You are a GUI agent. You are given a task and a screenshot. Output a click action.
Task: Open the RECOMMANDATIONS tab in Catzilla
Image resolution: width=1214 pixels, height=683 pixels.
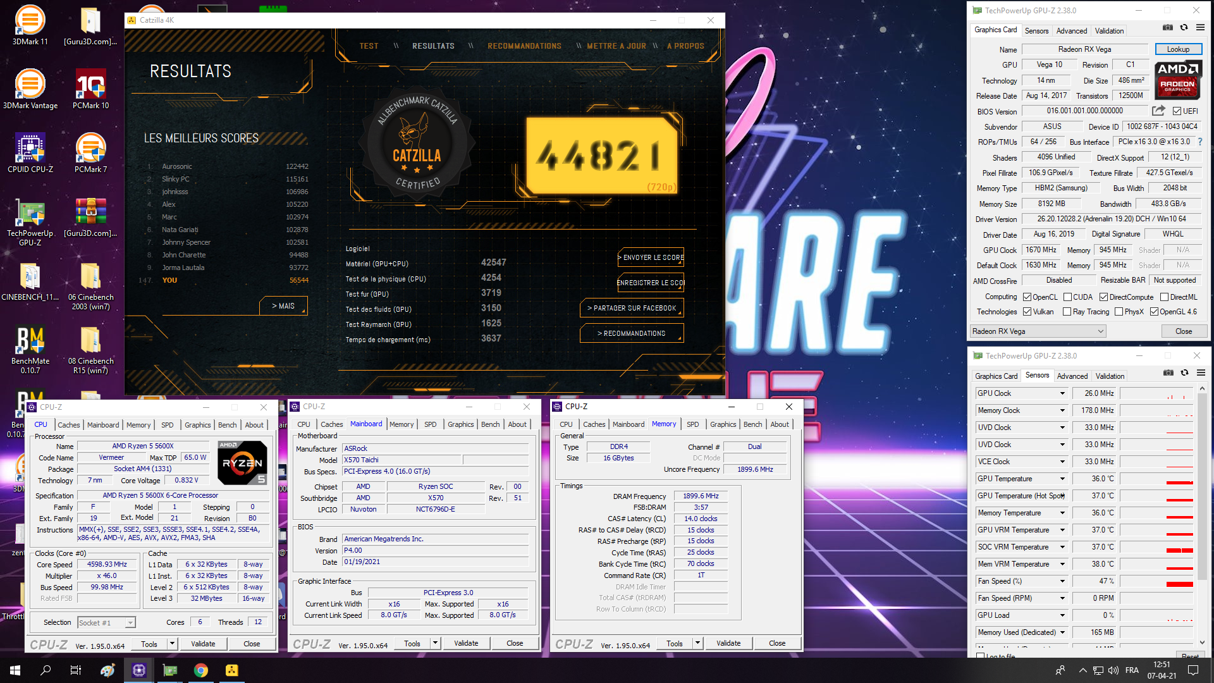click(x=524, y=46)
